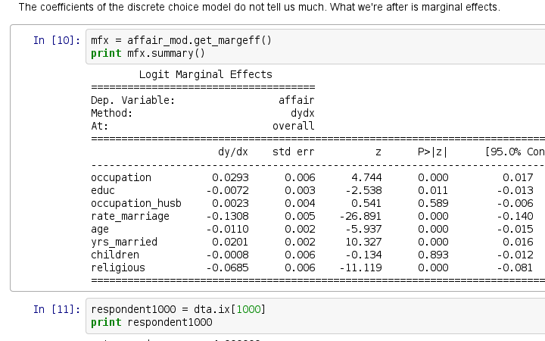Viewport: 545px width, 341px height.
Task: Click the 'dy/dx' column header
Action: point(232,152)
